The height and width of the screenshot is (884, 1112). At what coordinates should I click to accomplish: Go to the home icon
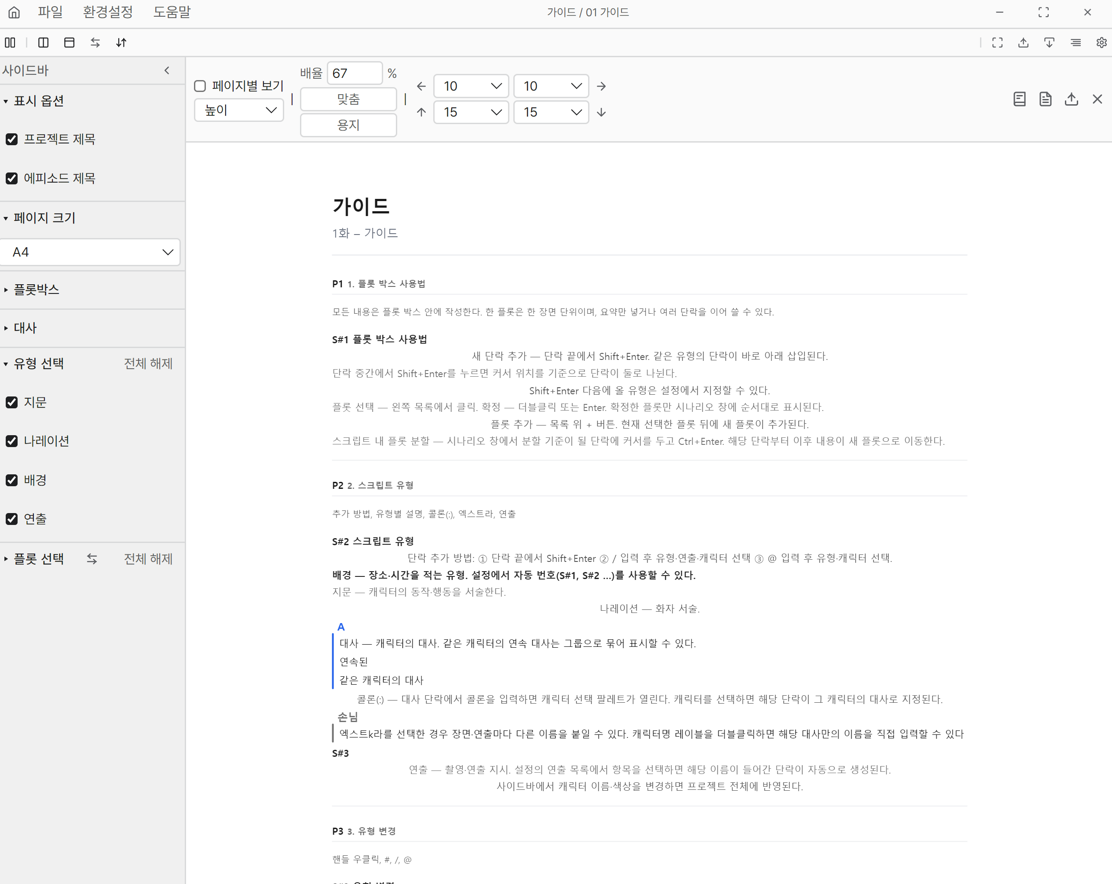14,12
